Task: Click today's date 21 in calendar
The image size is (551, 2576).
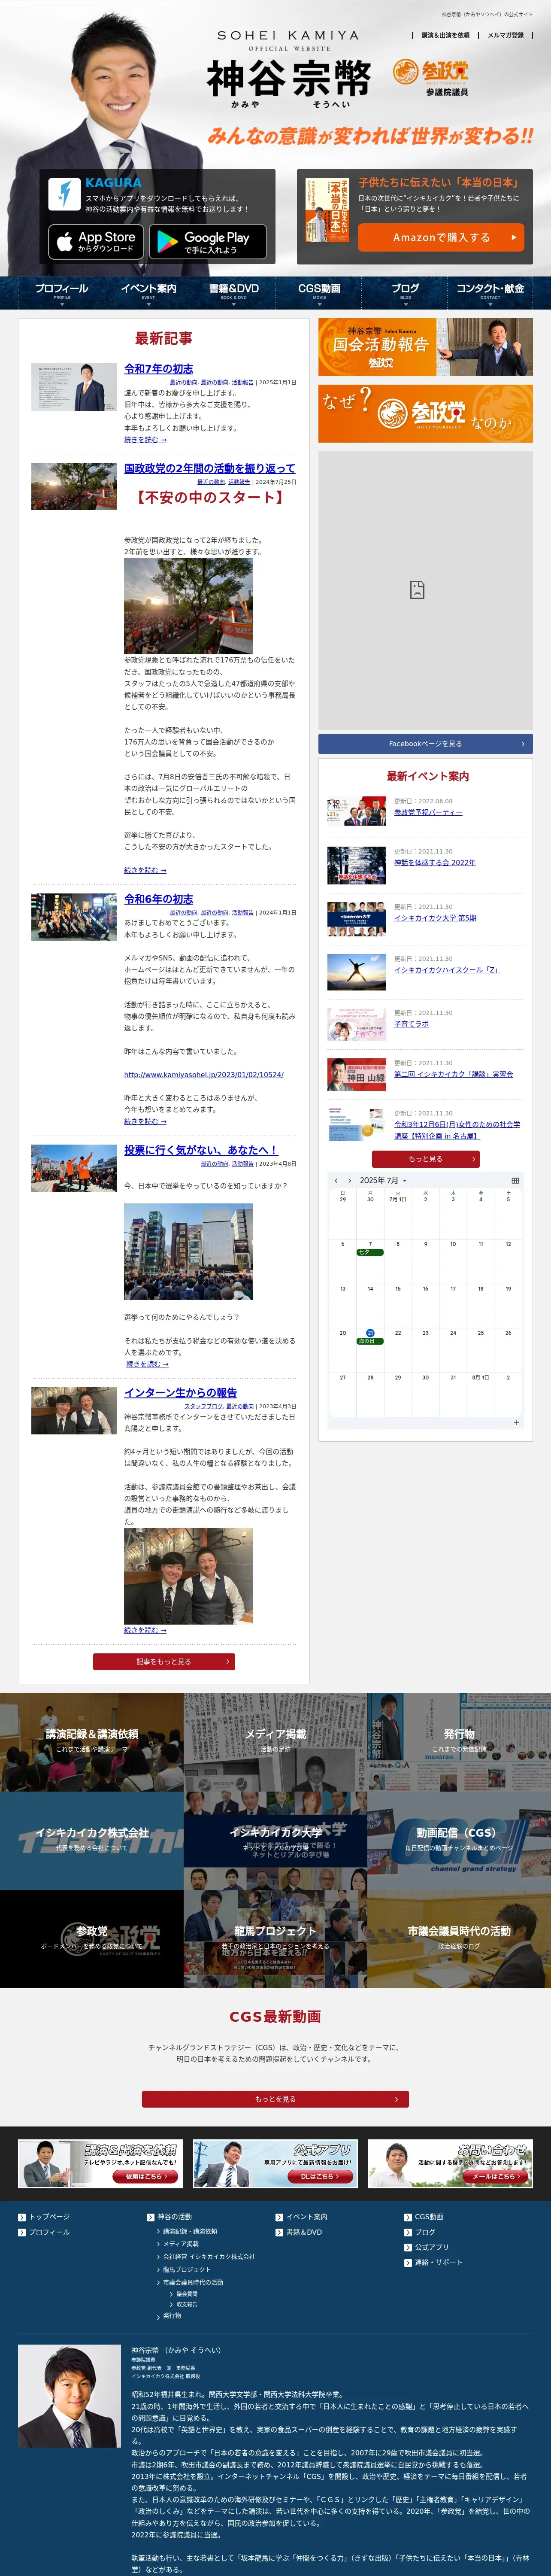Action: click(370, 1333)
